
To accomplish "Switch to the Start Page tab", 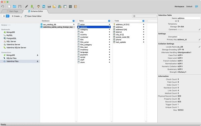I will 13,11.
